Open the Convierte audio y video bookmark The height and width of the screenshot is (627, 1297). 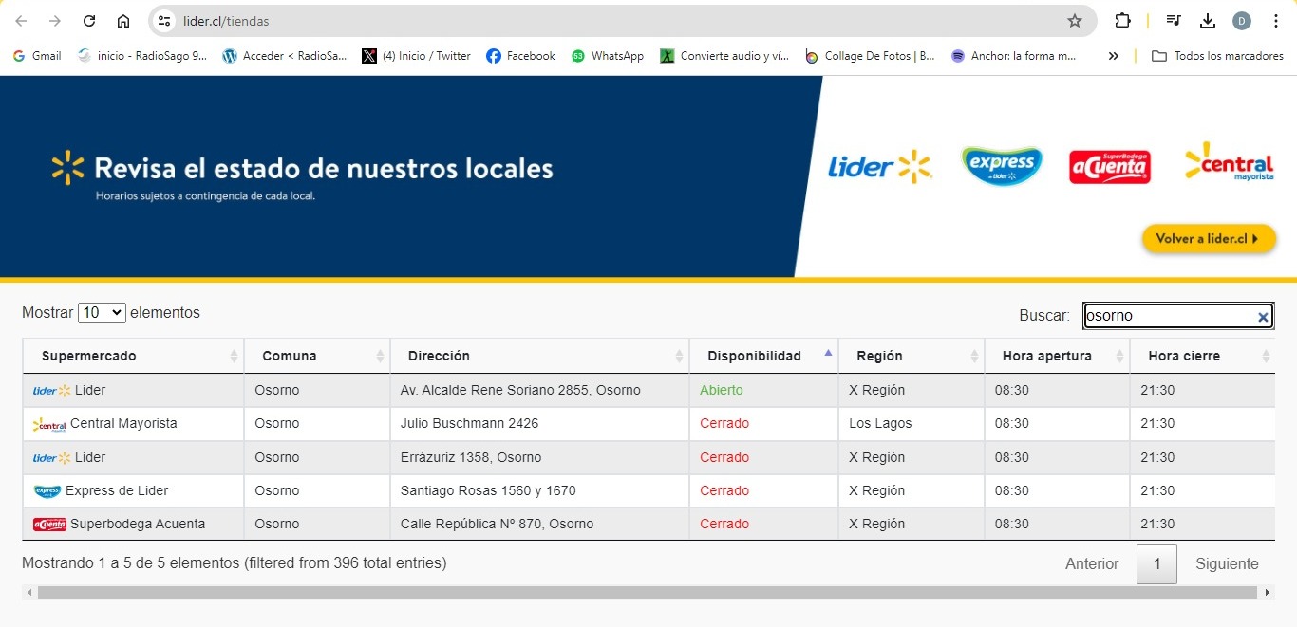pos(724,56)
